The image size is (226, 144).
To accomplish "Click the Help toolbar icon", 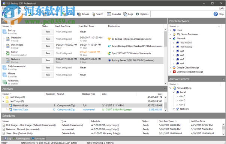I will tap(219, 14).
